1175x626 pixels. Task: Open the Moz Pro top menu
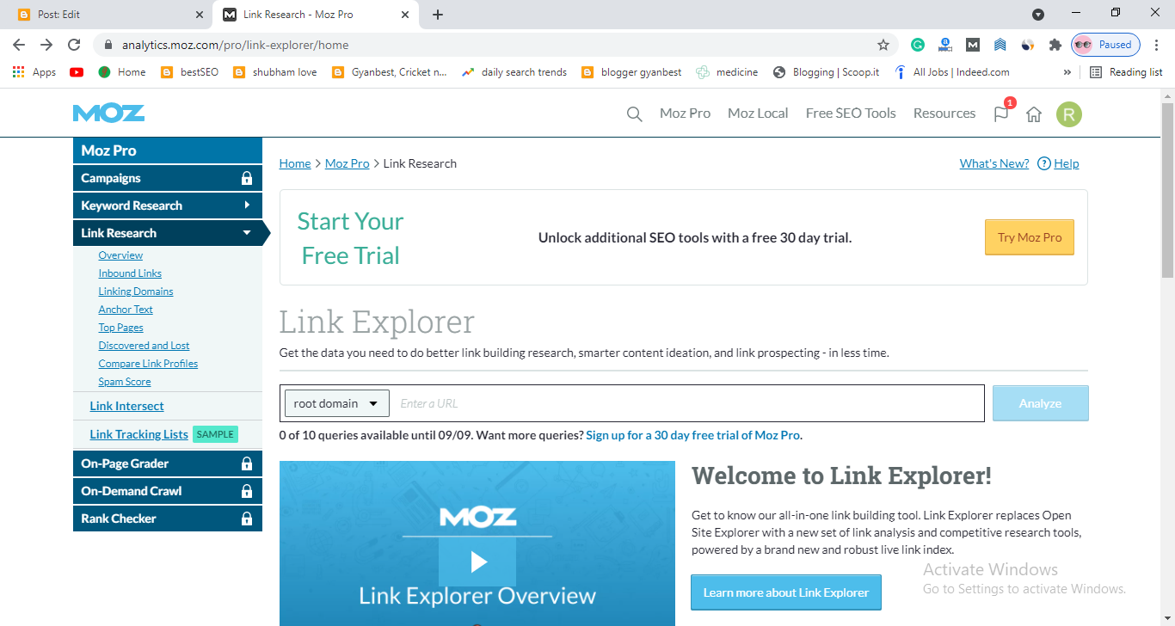click(685, 114)
